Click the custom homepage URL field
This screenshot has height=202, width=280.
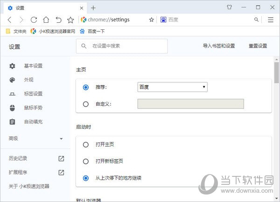pyautogui.click(x=191, y=104)
